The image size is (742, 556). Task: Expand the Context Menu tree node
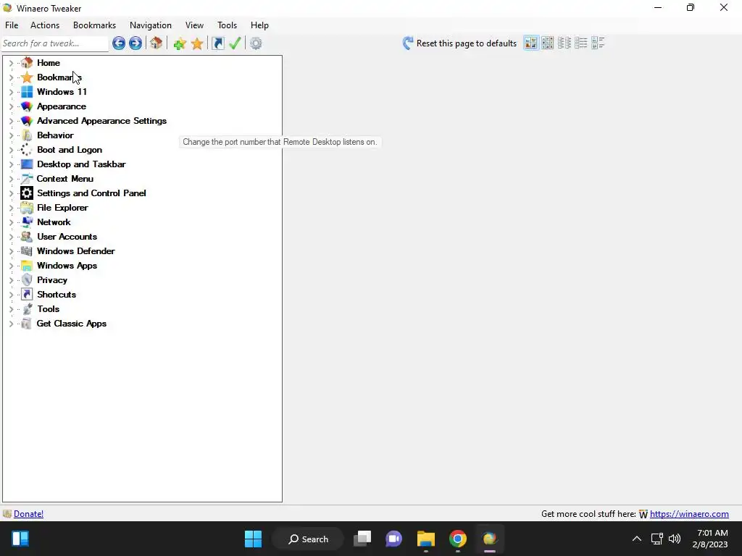click(x=11, y=179)
